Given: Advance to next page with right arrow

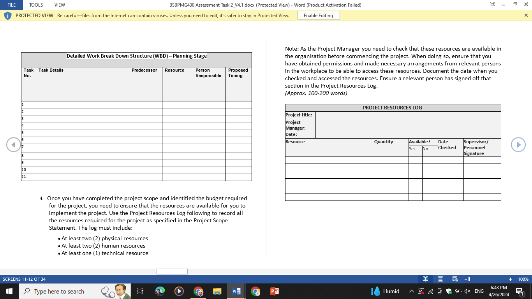Looking at the screenshot, I should [518, 144].
